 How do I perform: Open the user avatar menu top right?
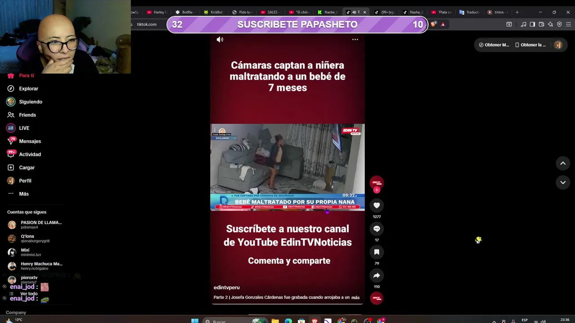tap(558, 45)
